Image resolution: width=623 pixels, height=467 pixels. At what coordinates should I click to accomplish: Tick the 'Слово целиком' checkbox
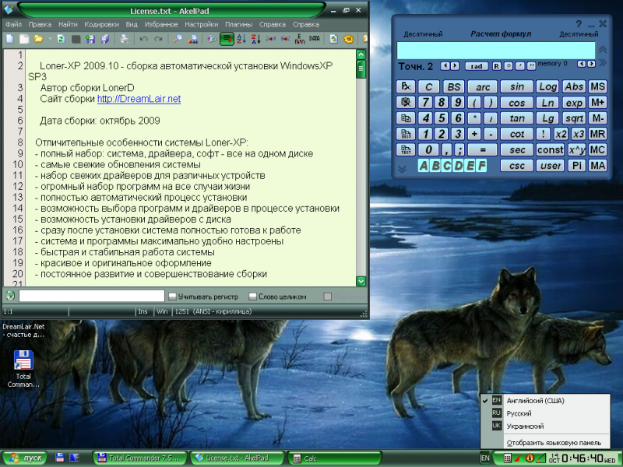click(x=253, y=297)
